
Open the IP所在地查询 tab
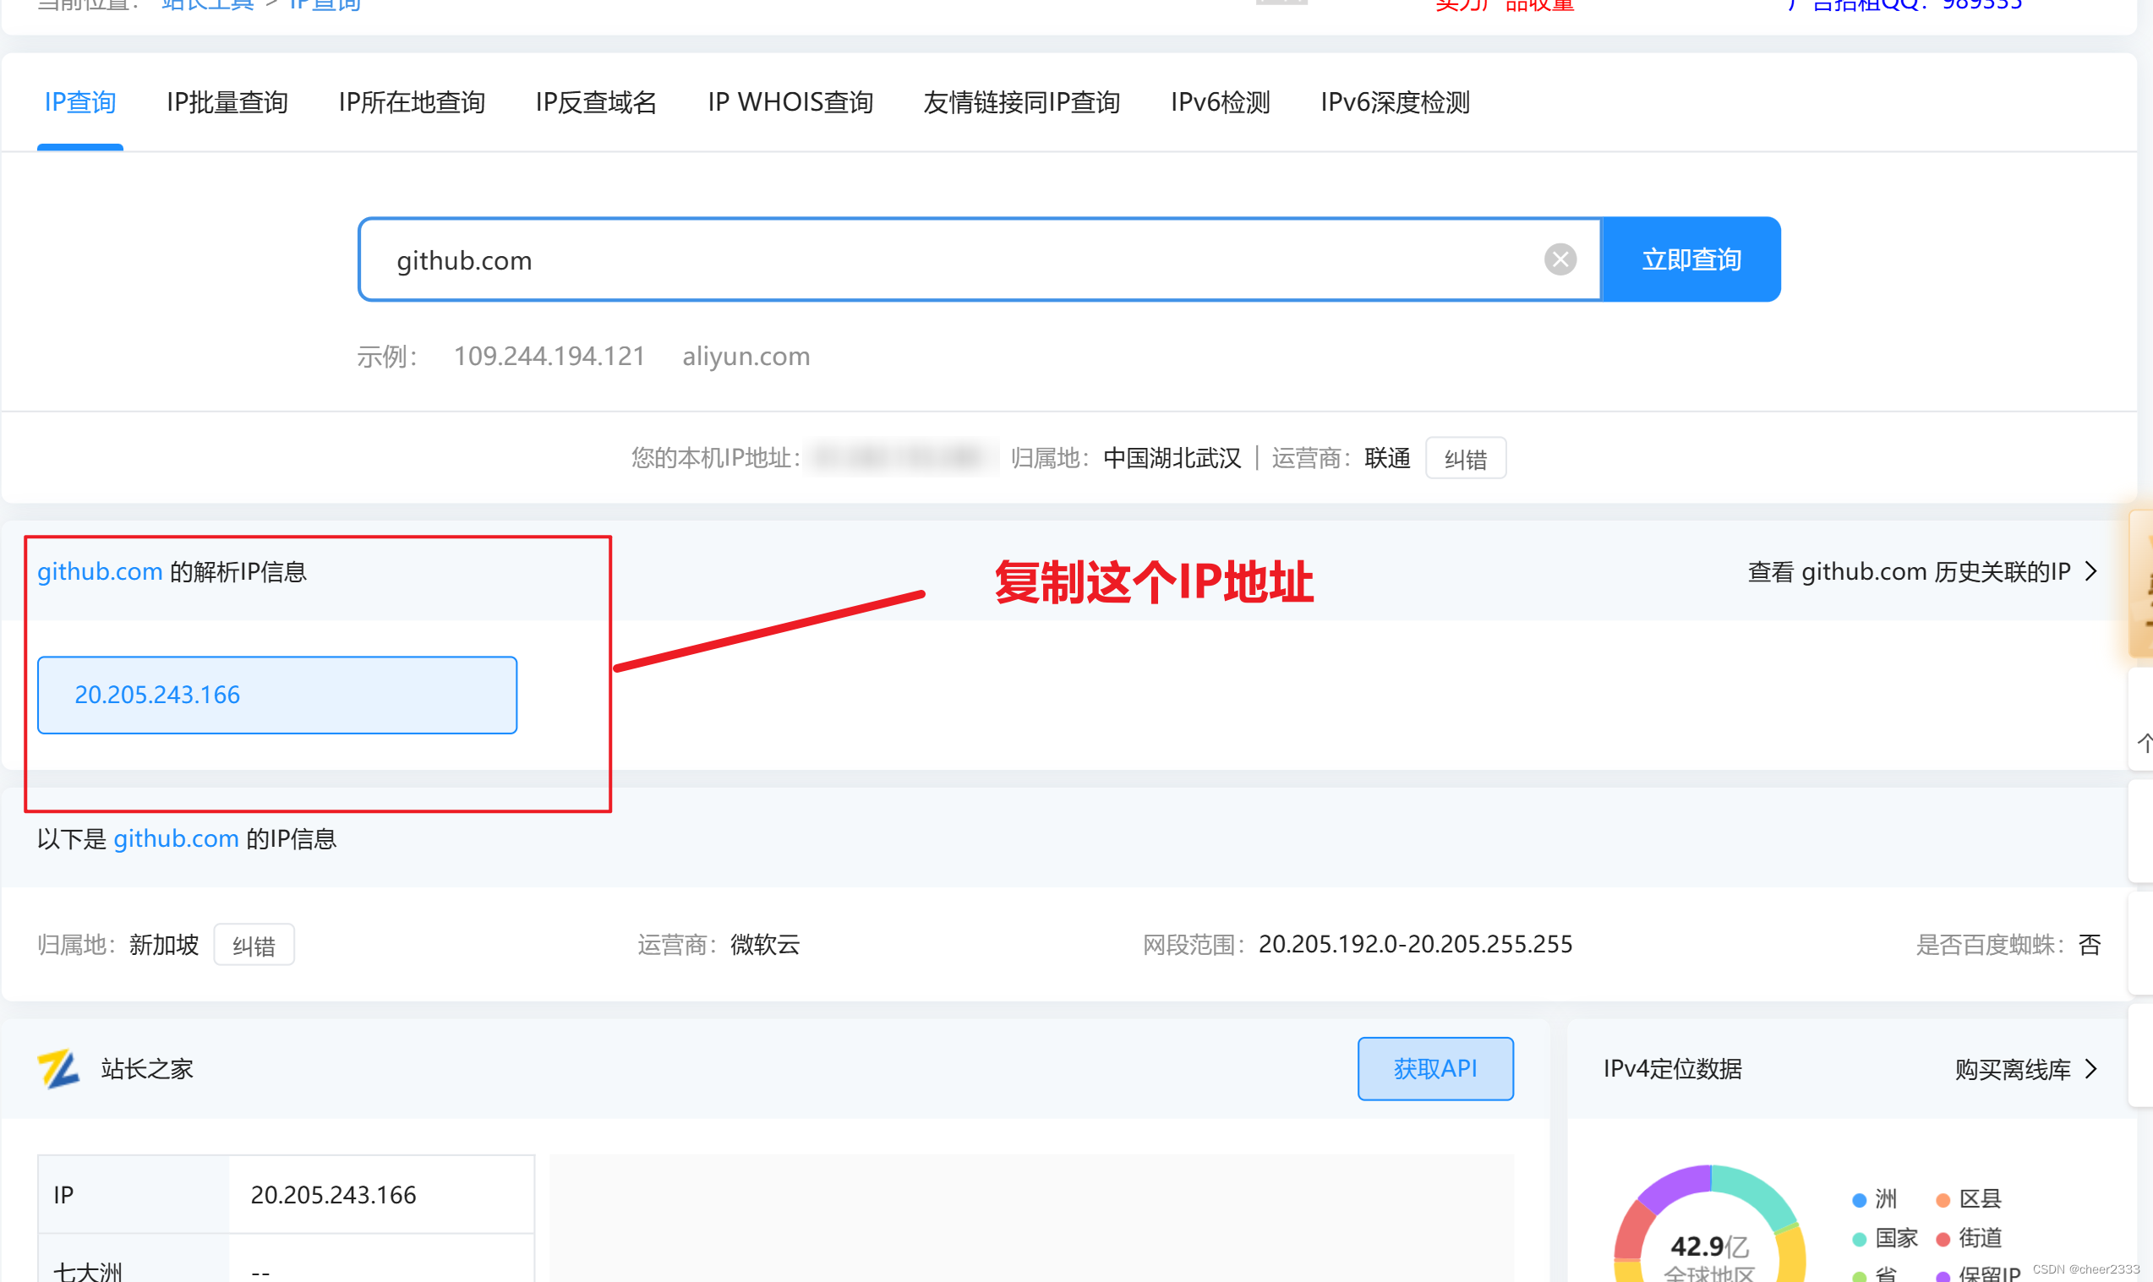(413, 103)
